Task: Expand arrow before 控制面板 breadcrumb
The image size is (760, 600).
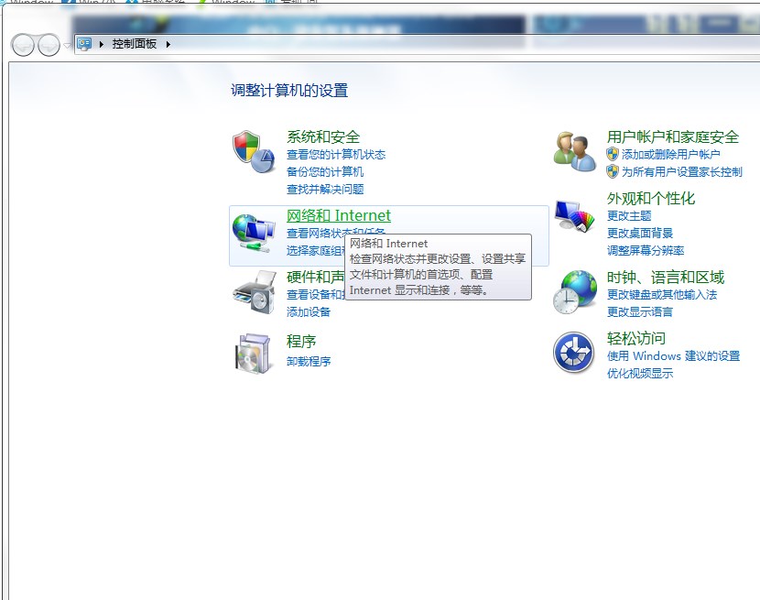Action: click(x=102, y=44)
